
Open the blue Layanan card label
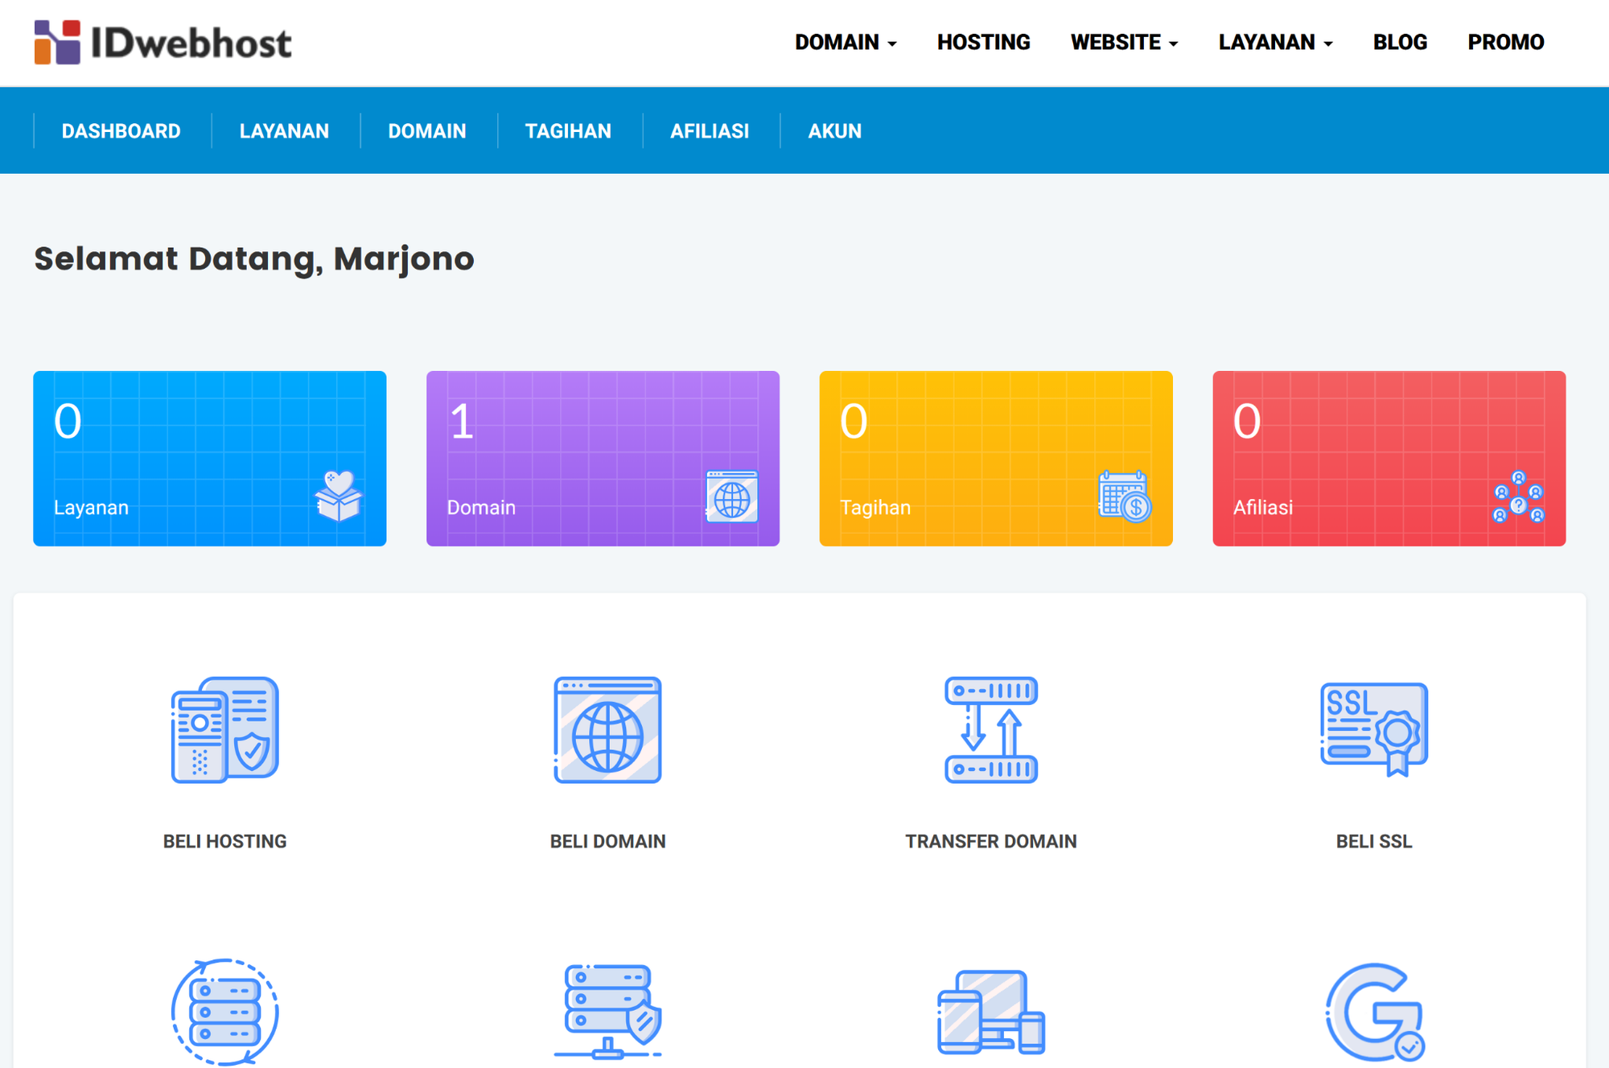click(91, 508)
